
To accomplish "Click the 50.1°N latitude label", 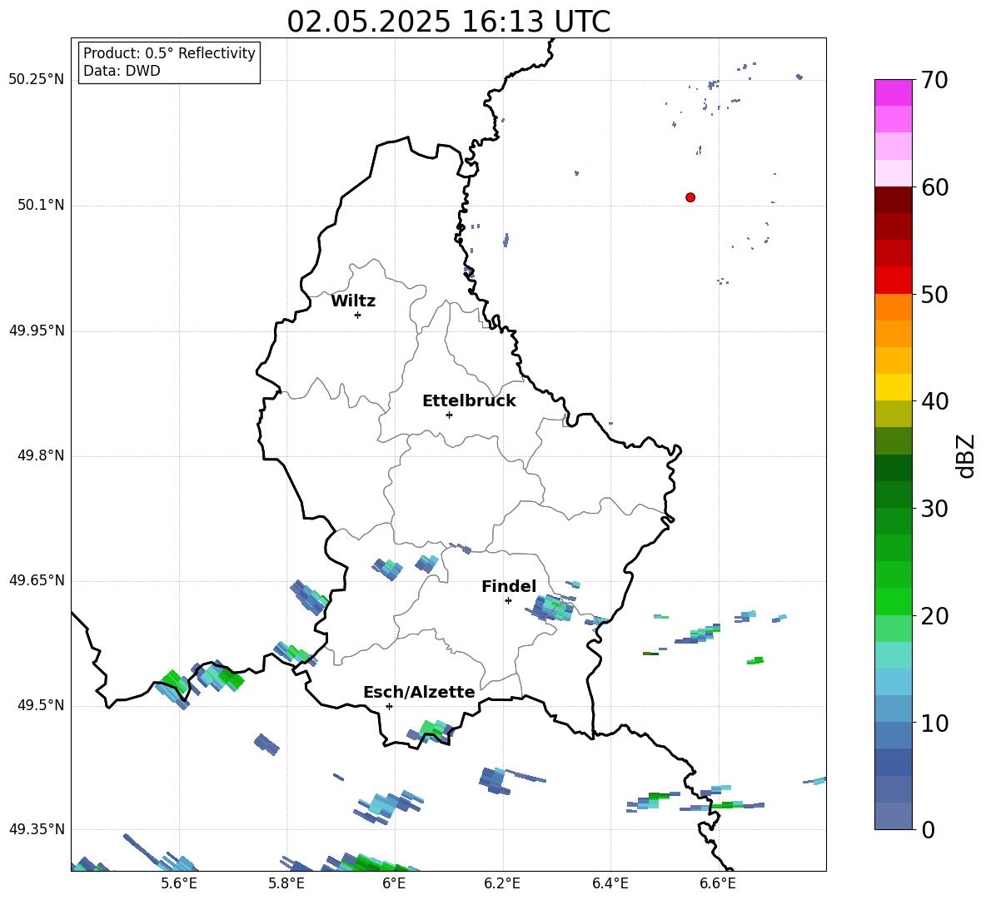I will [41, 205].
